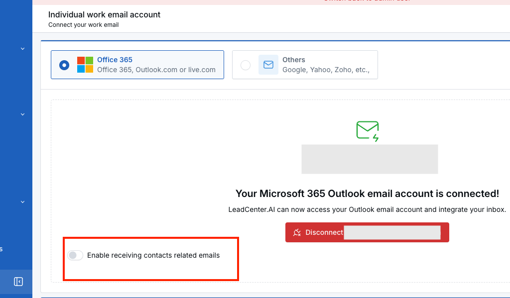Click the Microsoft Office 365 logo icon

85,65
